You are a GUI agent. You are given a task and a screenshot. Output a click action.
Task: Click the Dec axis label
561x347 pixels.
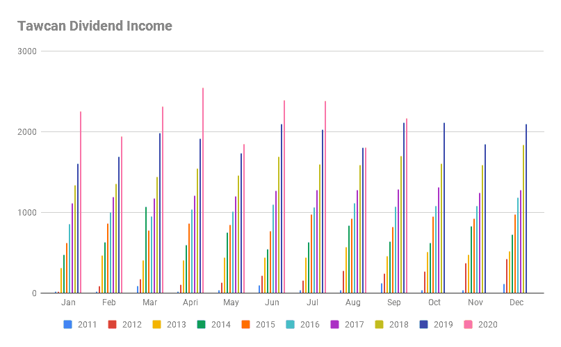(517, 302)
